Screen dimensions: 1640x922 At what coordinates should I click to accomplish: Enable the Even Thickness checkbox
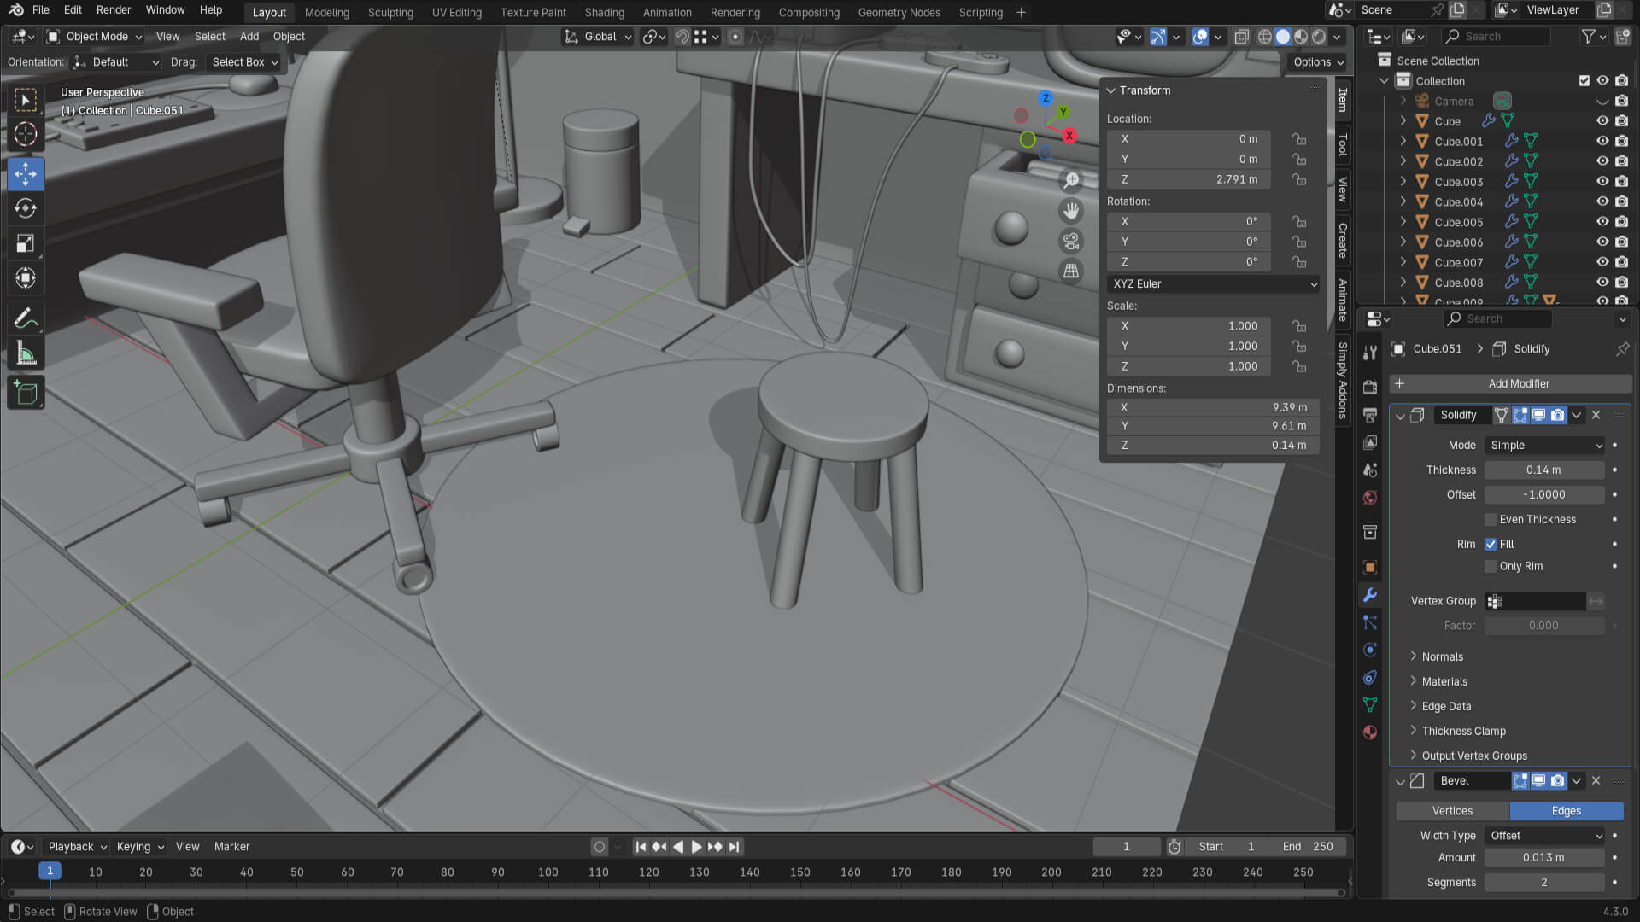[1491, 519]
